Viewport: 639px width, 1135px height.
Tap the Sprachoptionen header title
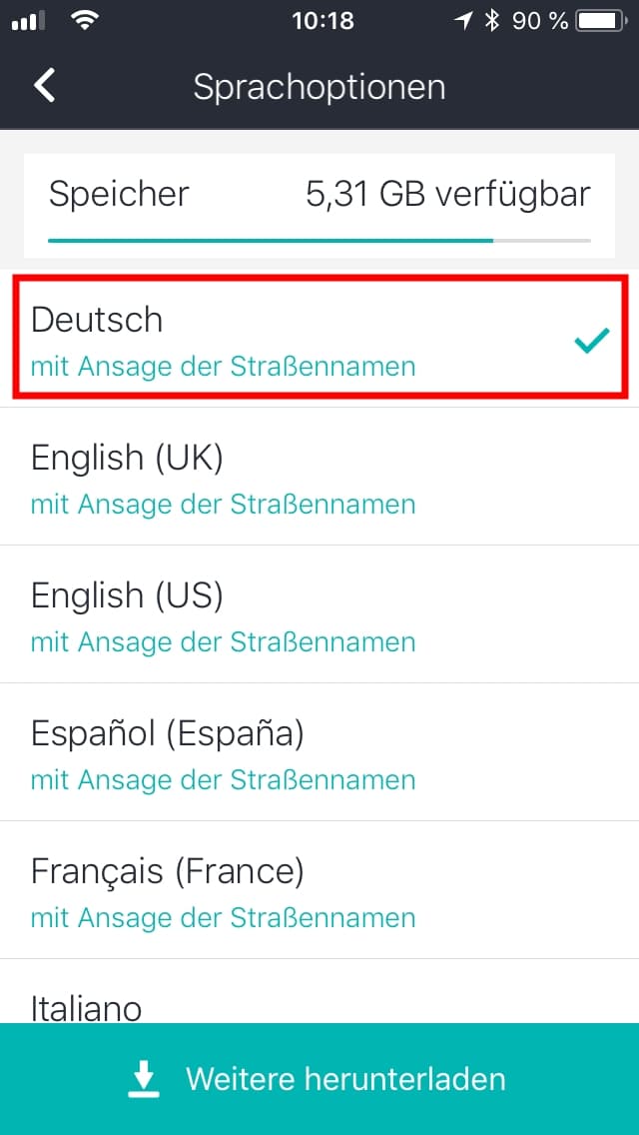pyautogui.click(x=319, y=87)
